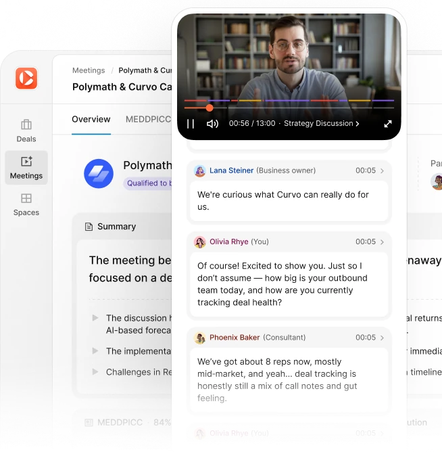Click the 00:56 / 13:00 time display

click(252, 123)
